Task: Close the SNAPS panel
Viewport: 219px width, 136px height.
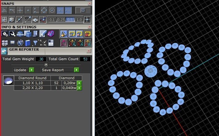Action: click(x=90, y=4)
